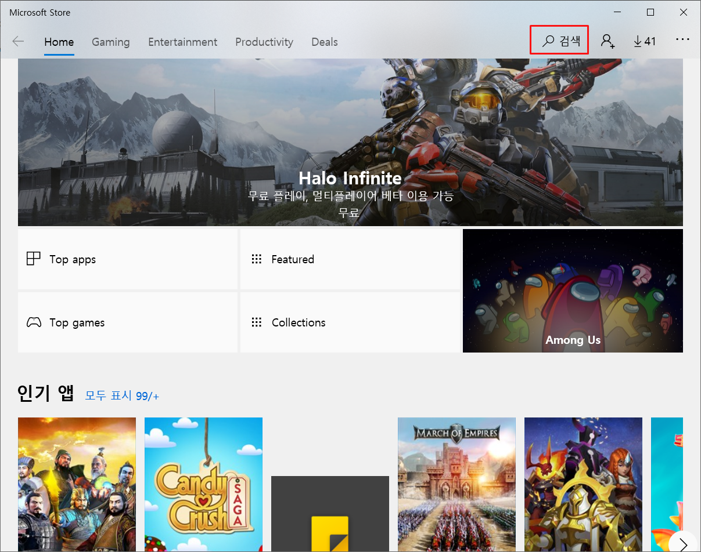This screenshot has width=701, height=552.
Task: Click the Top games controller icon
Action: coord(34,322)
